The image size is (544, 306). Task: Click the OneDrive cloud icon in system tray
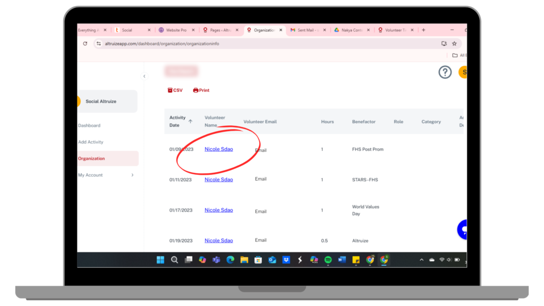click(x=432, y=260)
